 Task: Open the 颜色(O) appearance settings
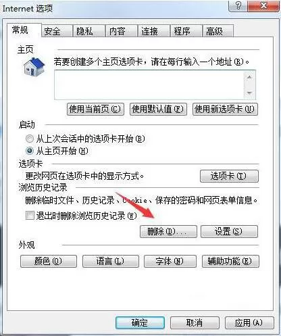pyautogui.click(x=49, y=261)
